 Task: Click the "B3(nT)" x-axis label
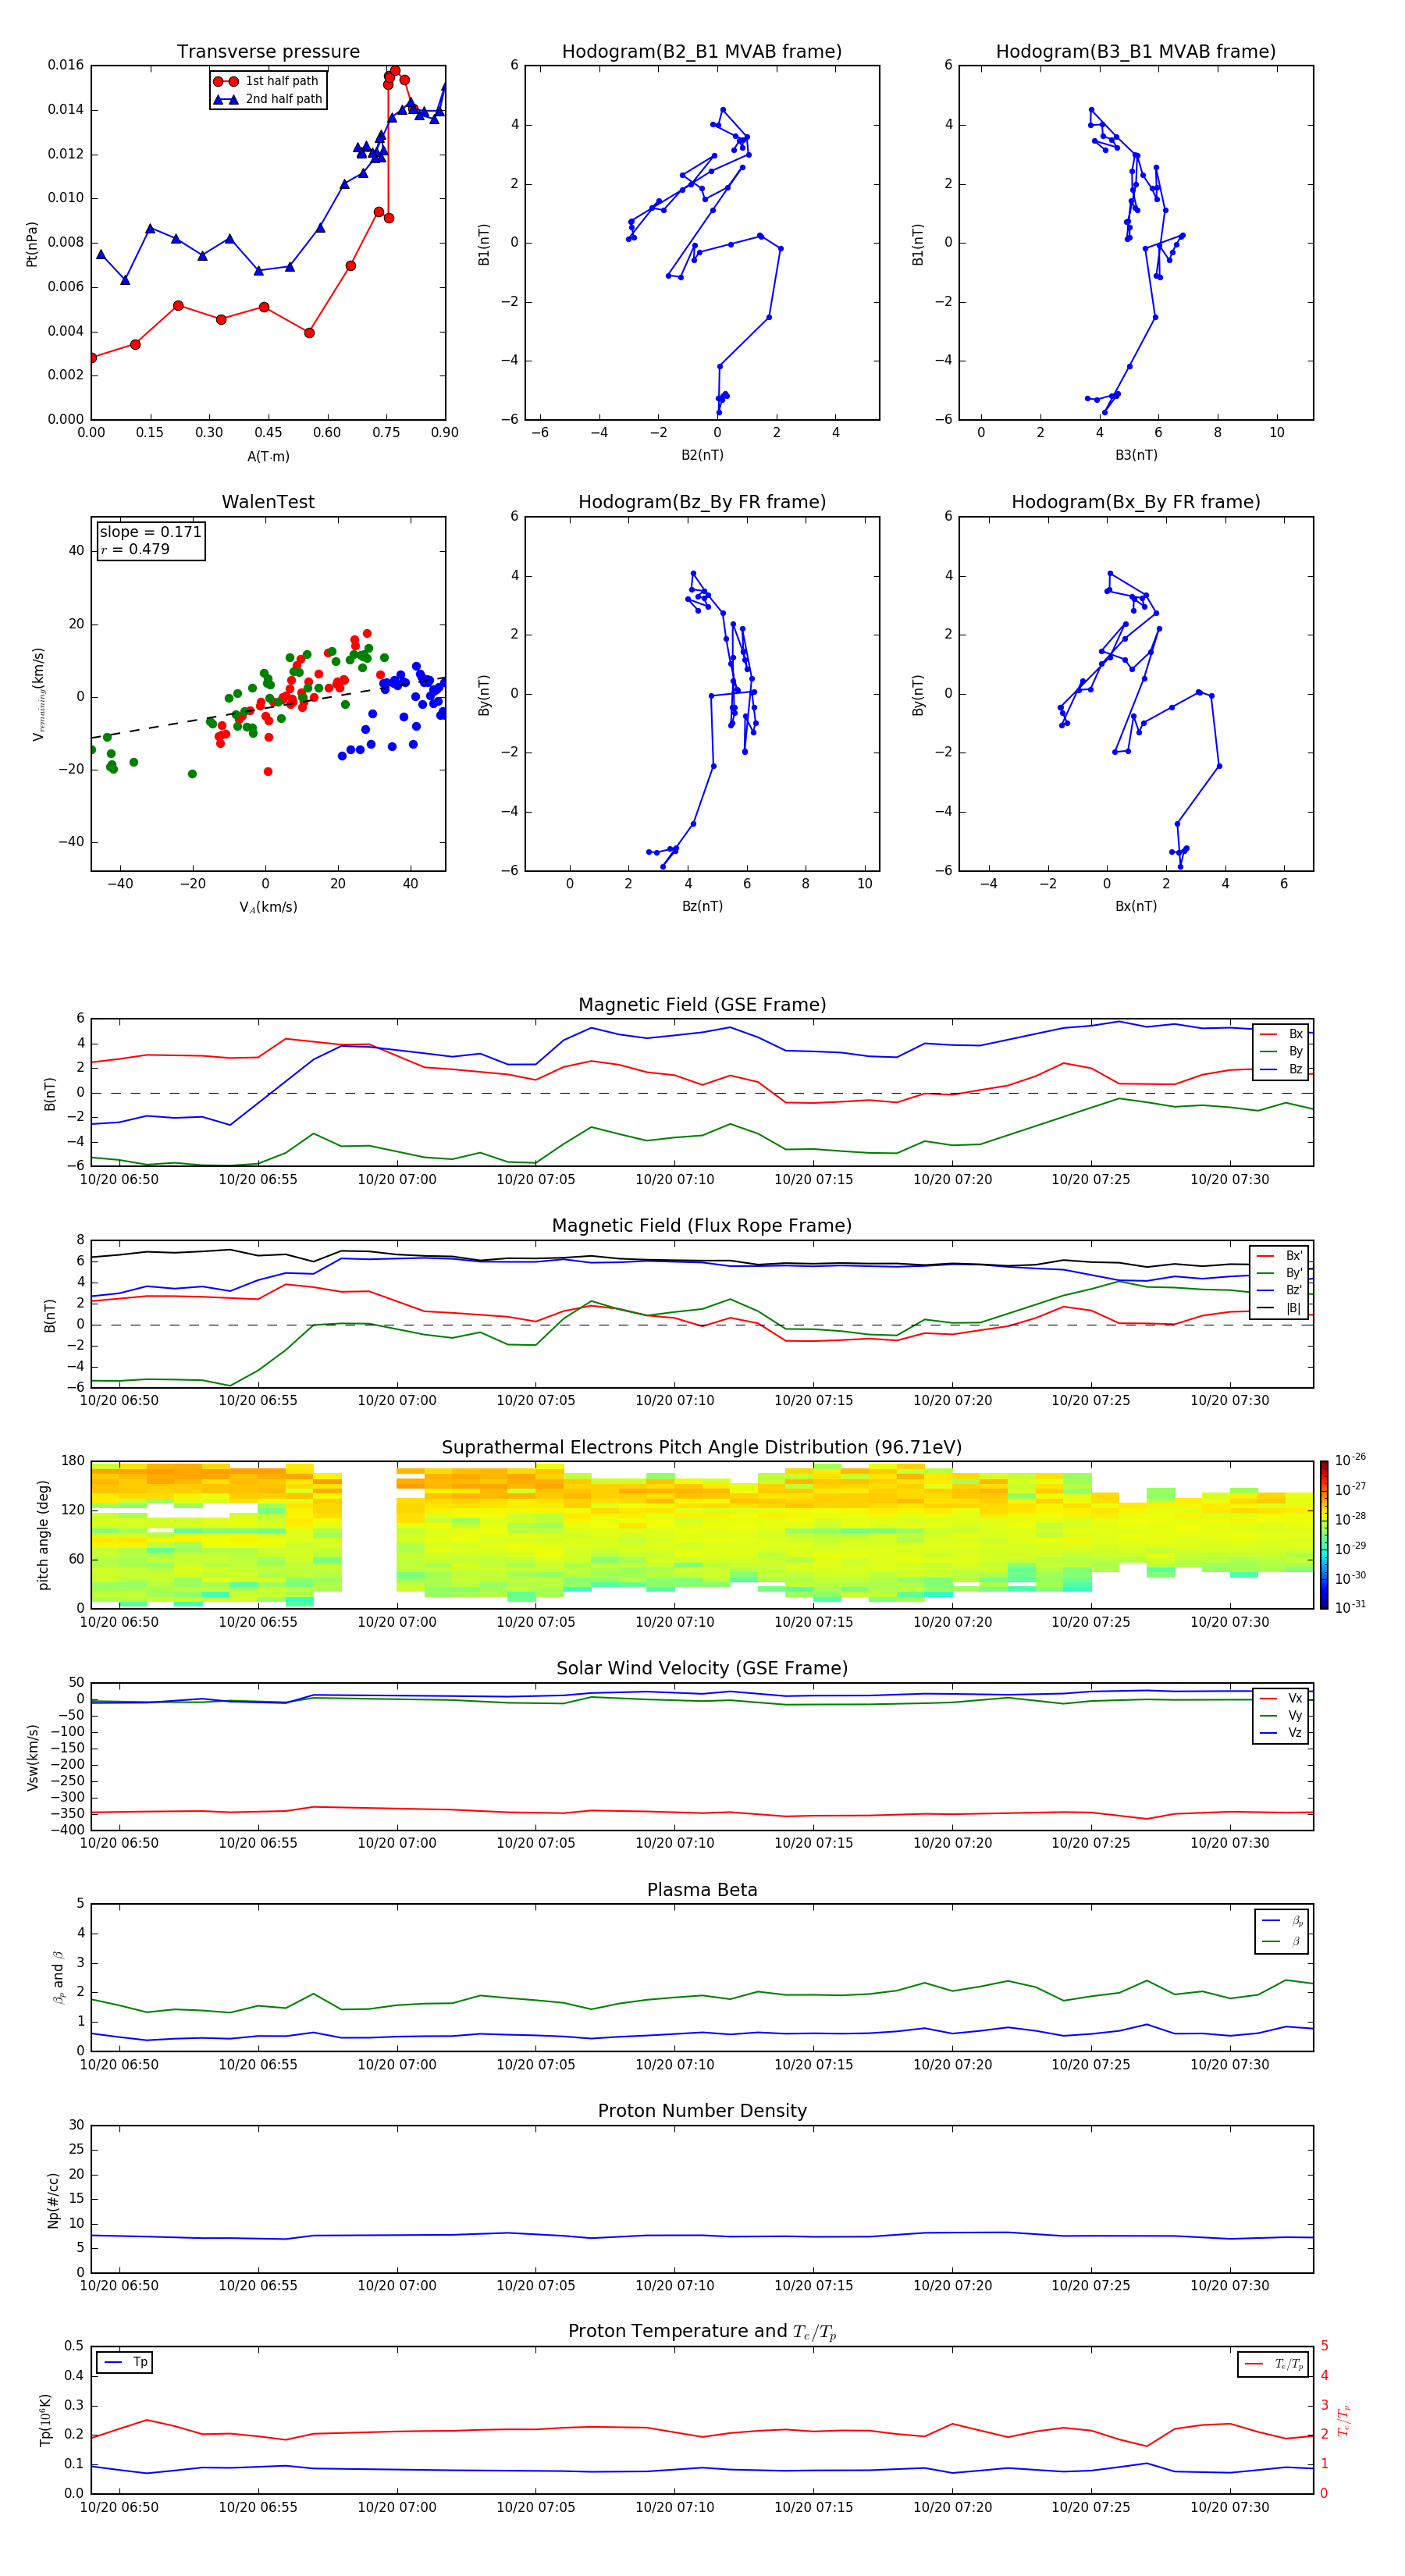[x=1136, y=455]
